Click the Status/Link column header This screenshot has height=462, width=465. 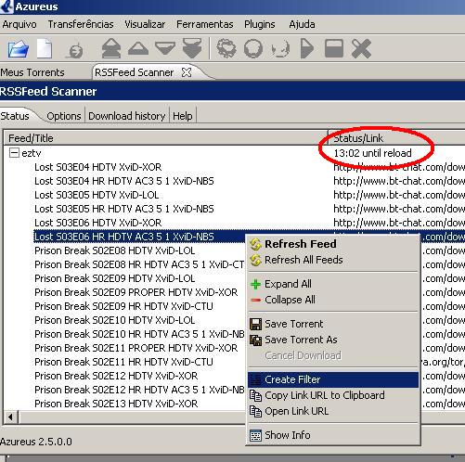click(x=397, y=138)
